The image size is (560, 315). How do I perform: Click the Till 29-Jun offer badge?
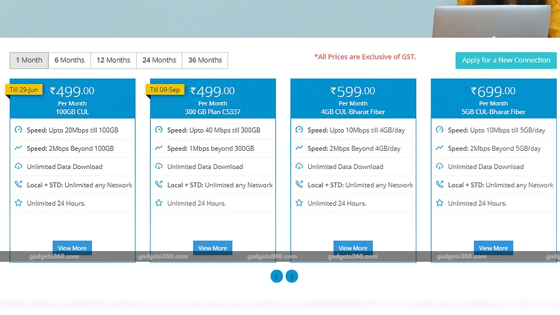[x=24, y=90]
